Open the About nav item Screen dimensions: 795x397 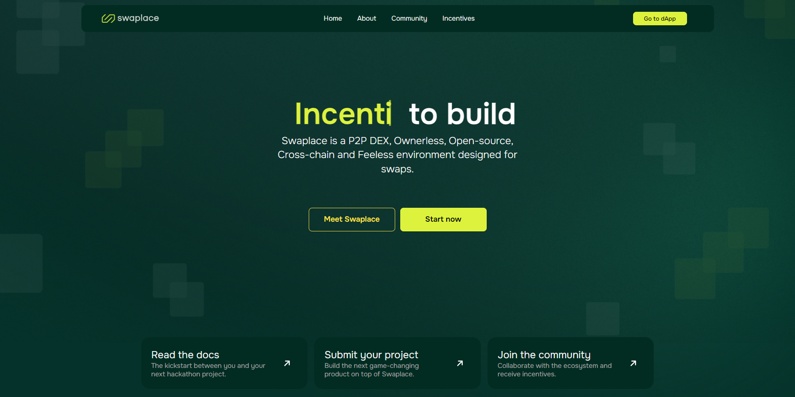366,19
